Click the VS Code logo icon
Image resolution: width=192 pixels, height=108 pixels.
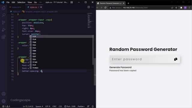click(x=3, y=2)
